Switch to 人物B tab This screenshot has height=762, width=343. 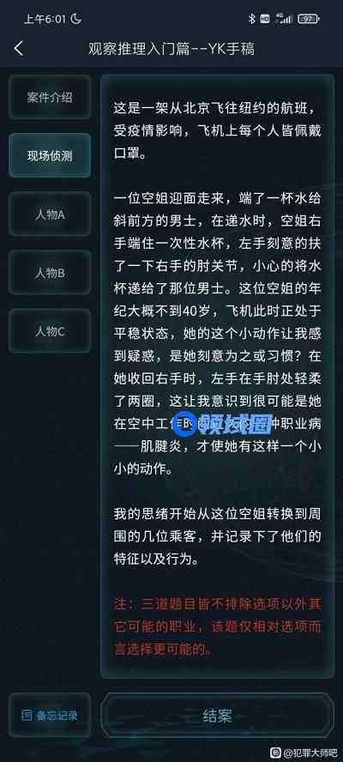50,273
